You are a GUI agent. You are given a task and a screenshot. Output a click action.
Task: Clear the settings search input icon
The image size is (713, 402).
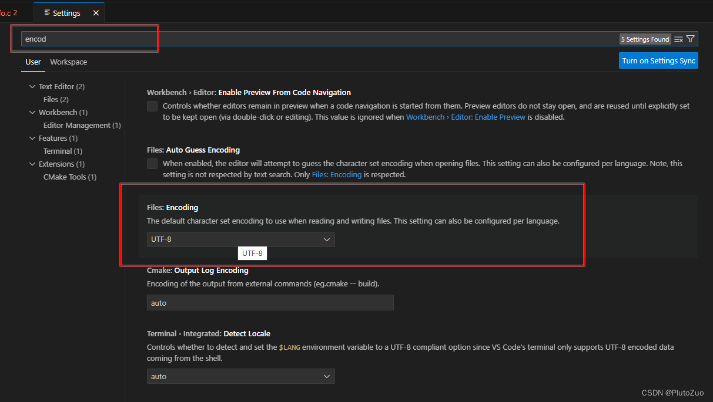click(x=678, y=39)
